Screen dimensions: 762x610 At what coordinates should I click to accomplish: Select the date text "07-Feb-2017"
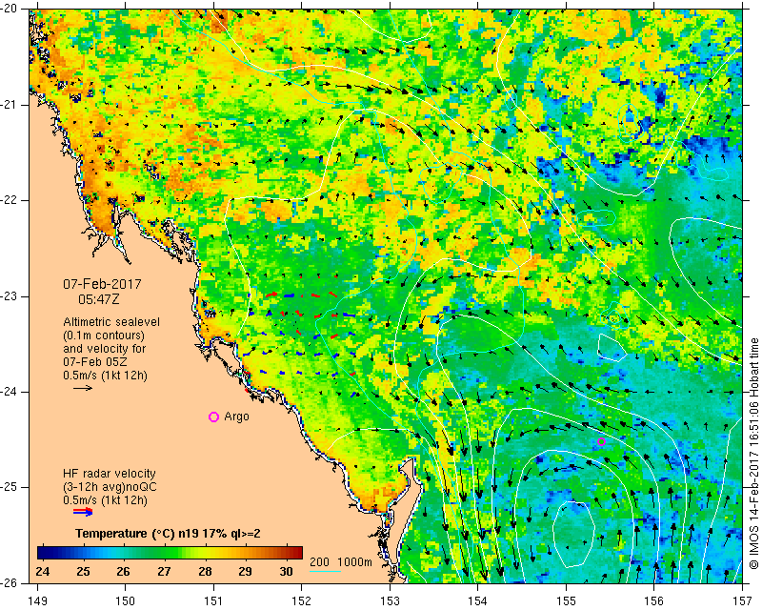pyautogui.click(x=102, y=284)
